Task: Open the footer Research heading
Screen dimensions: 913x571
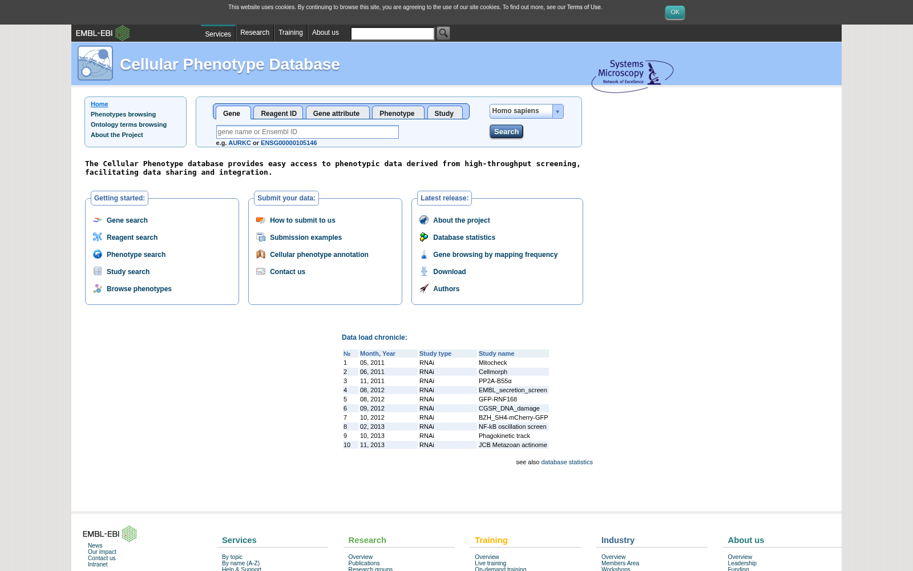Action: 367,540
